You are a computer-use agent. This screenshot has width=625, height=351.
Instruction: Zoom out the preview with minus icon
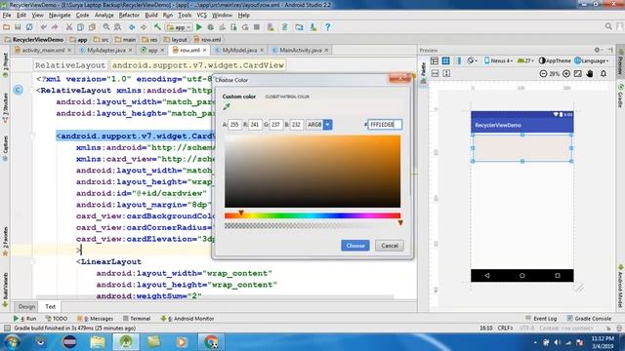[543, 74]
